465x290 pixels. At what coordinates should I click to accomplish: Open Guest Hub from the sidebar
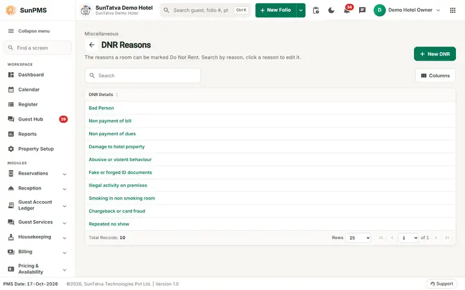pos(30,119)
